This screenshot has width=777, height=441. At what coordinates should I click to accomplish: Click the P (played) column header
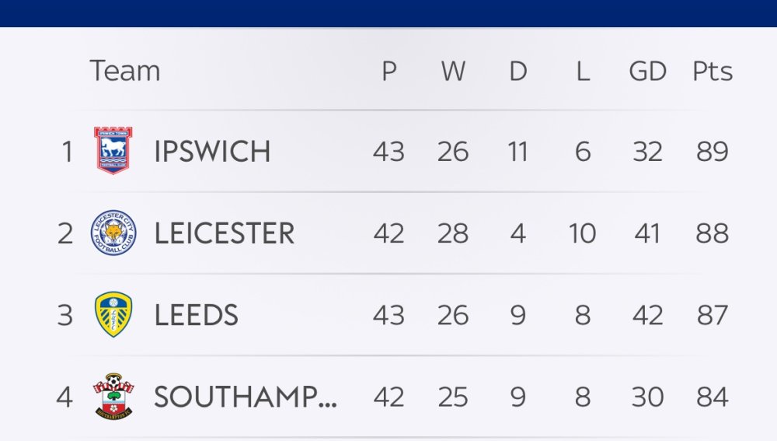388,72
